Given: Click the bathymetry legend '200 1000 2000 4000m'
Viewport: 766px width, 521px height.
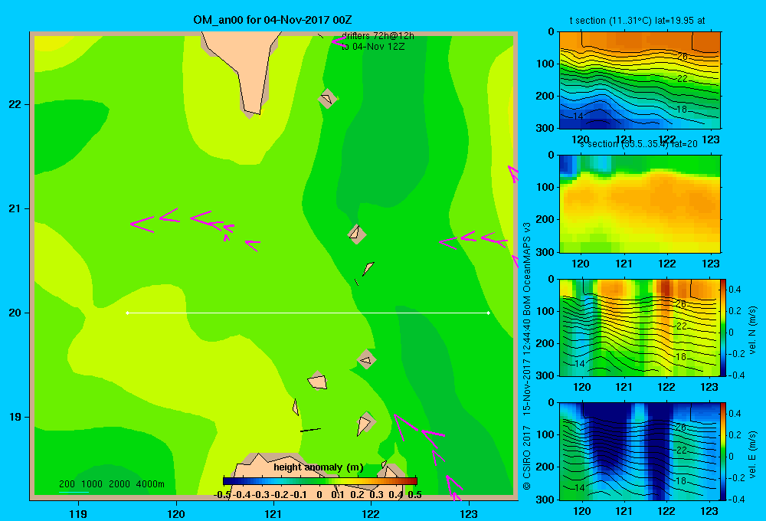Looking at the screenshot, I should [111, 484].
